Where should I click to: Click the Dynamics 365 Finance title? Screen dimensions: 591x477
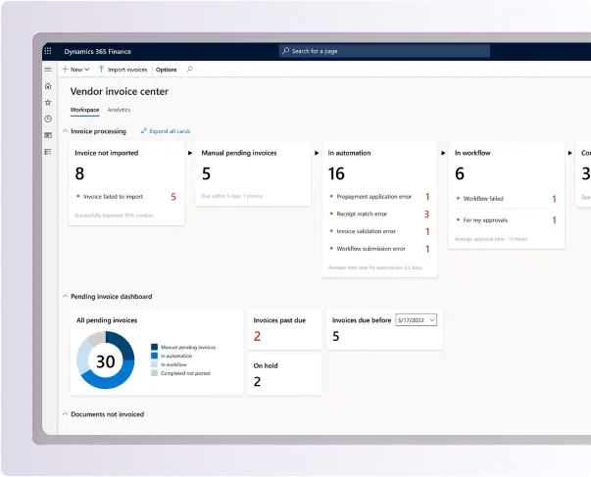pos(98,52)
